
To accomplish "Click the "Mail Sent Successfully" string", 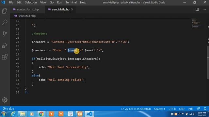I will pos(68,67).
